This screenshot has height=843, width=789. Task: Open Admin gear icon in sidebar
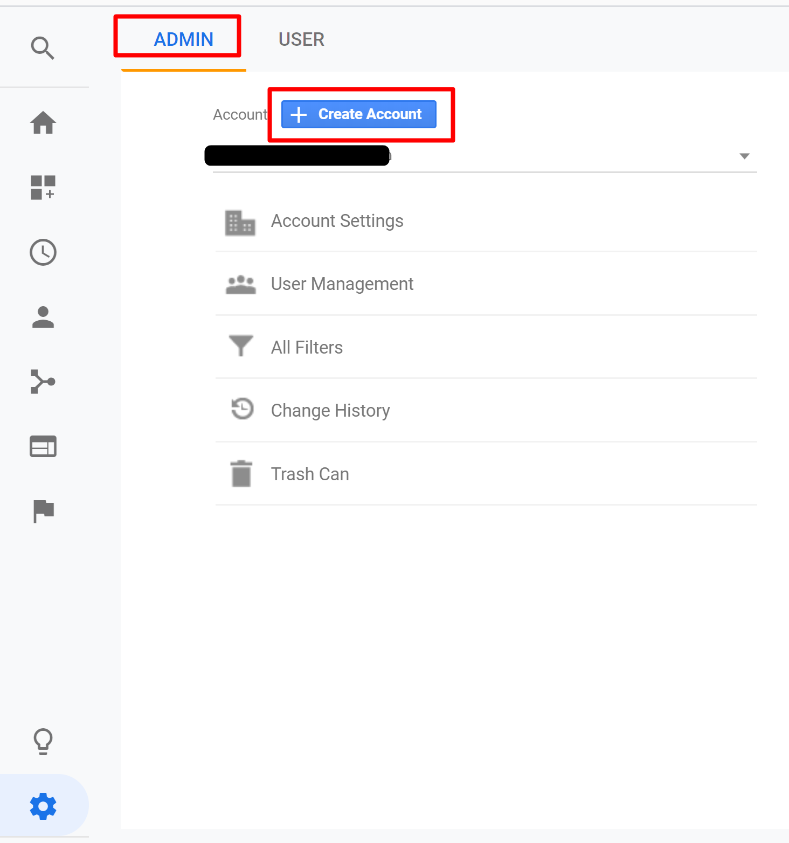[x=43, y=806]
